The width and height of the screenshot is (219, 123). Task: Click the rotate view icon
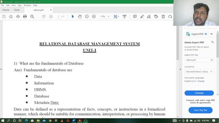point(170,16)
